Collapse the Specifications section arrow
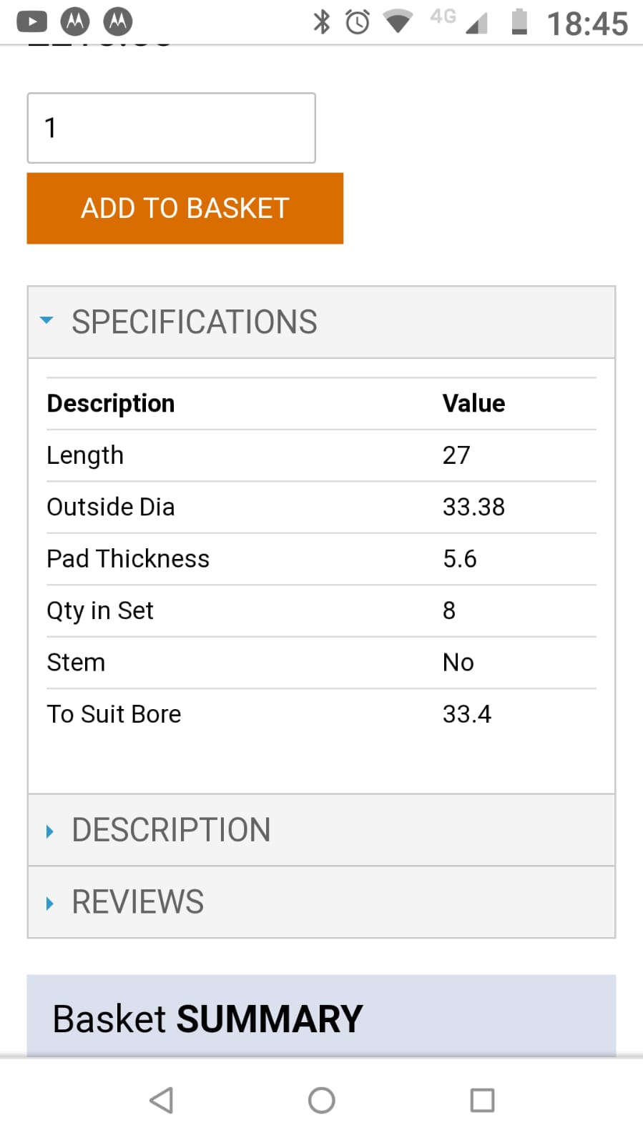This screenshot has width=643, height=1143. pyautogui.click(x=47, y=320)
